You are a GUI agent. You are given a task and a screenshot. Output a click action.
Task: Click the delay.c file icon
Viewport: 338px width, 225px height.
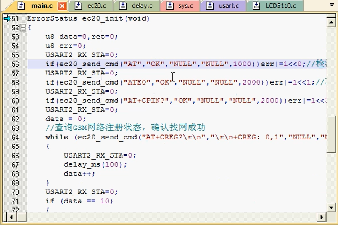point(123,6)
